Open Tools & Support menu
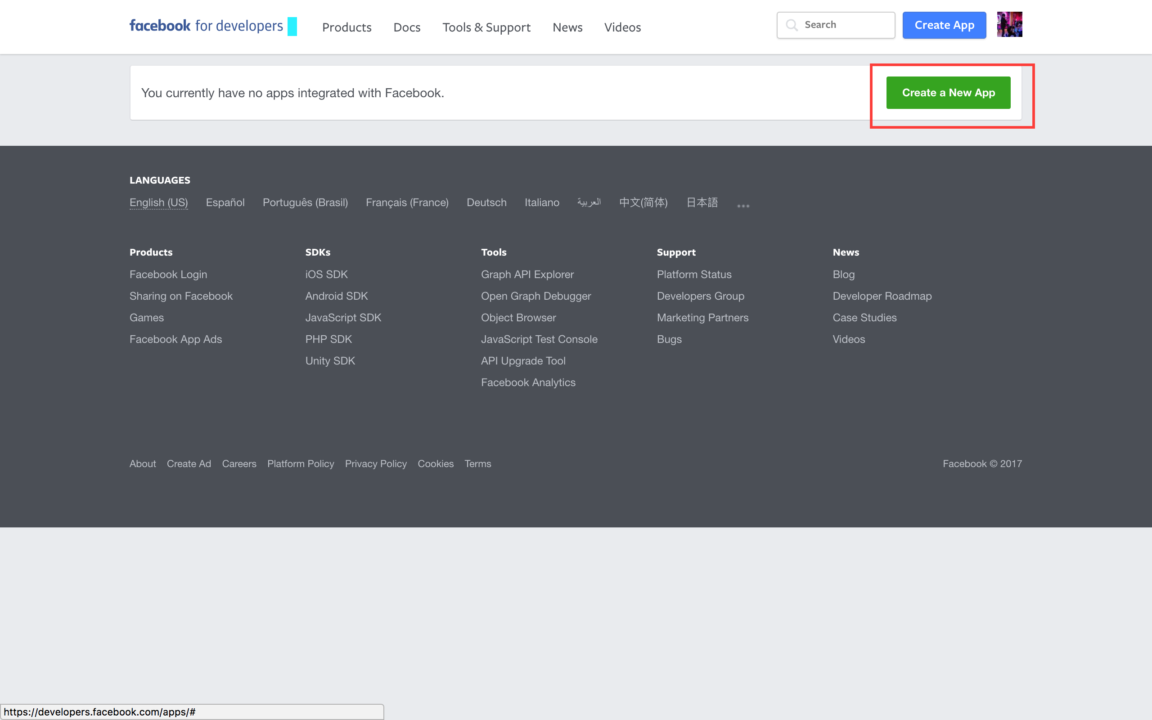1152x720 pixels. coord(486,27)
